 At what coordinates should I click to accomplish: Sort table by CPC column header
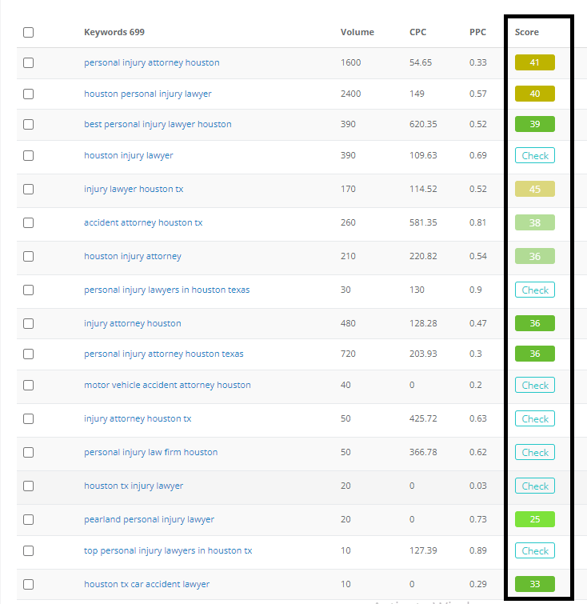point(417,32)
